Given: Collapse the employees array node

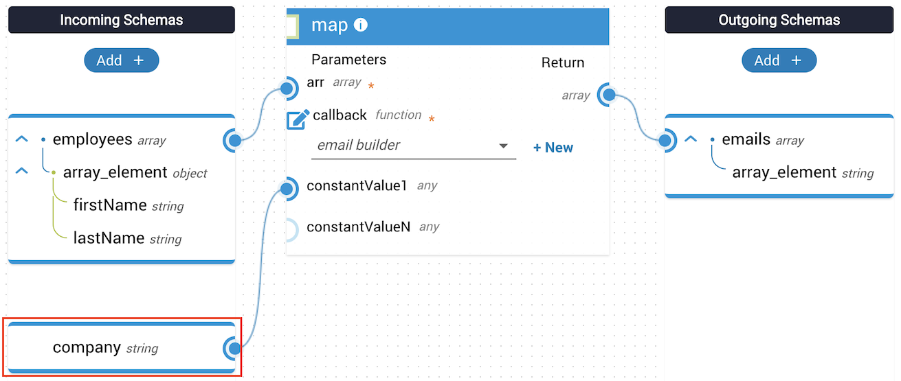Looking at the screenshot, I should click(x=22, y=139).
